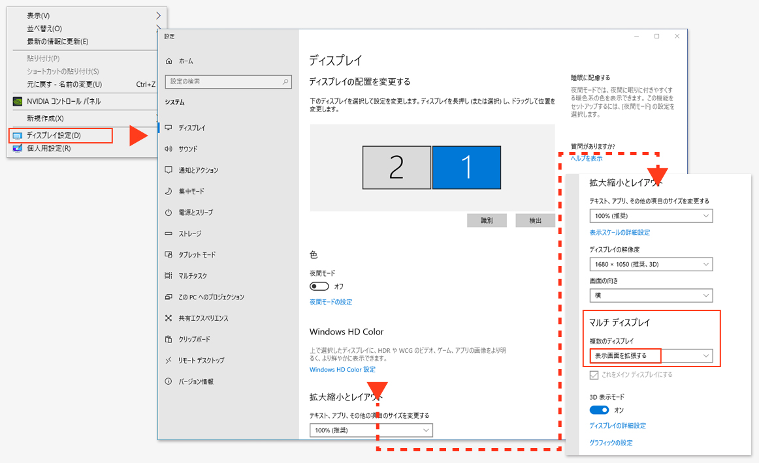
Task: Open Windows HD Color 設定 link
Action: (x=343, y=370)
